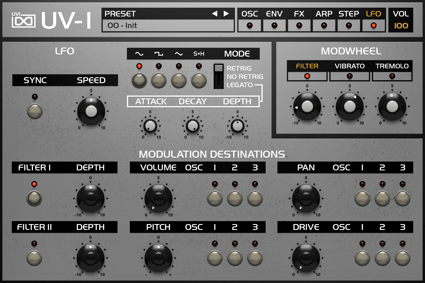This screenshot has width=425, height=283.
Task: Enable VOLUME modulation for OSC 1
Action: (x=215, y=198)
